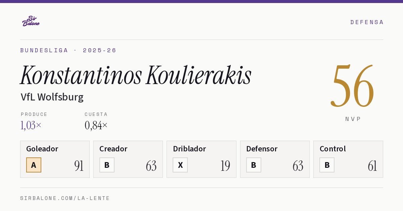Select the DEFENSA position label

[x=367, y=22]
